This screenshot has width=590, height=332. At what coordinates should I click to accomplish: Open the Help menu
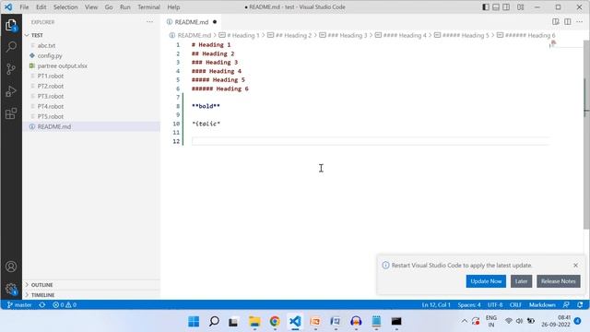point(173,7)
